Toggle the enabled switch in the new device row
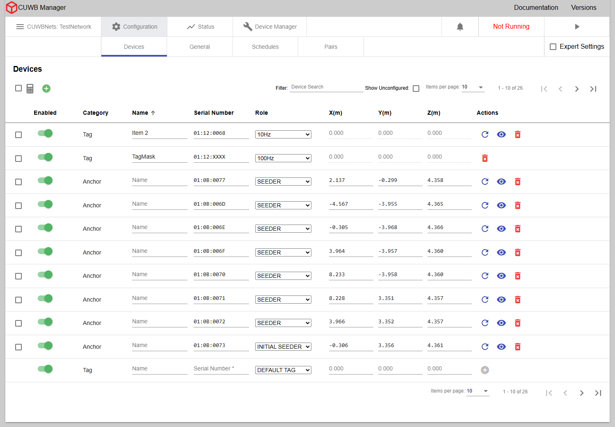This screenshot has width=615, height=427. (45, 369)
